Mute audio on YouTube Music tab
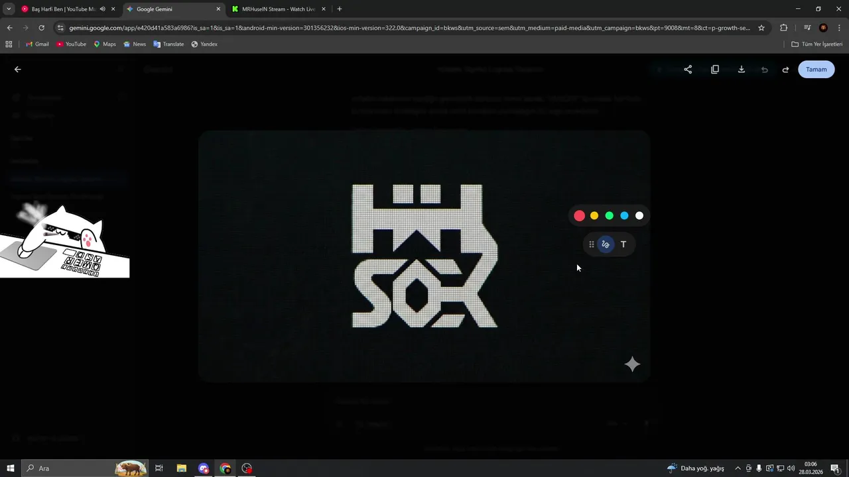Viewport: 849px width, 477px height. coord(102,9)
